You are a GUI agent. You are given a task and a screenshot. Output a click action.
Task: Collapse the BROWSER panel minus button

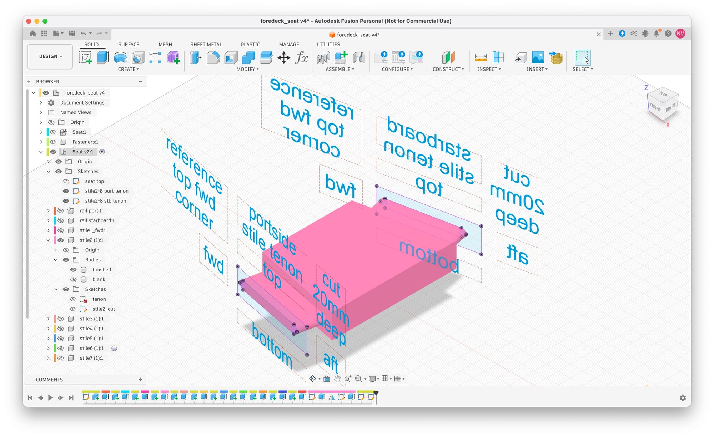tap(140, 82)
